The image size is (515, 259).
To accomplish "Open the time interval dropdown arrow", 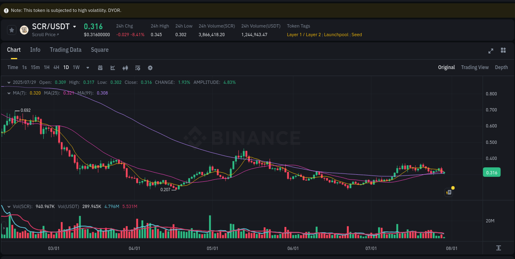I will pyautogui.click(x=87, y=67).
